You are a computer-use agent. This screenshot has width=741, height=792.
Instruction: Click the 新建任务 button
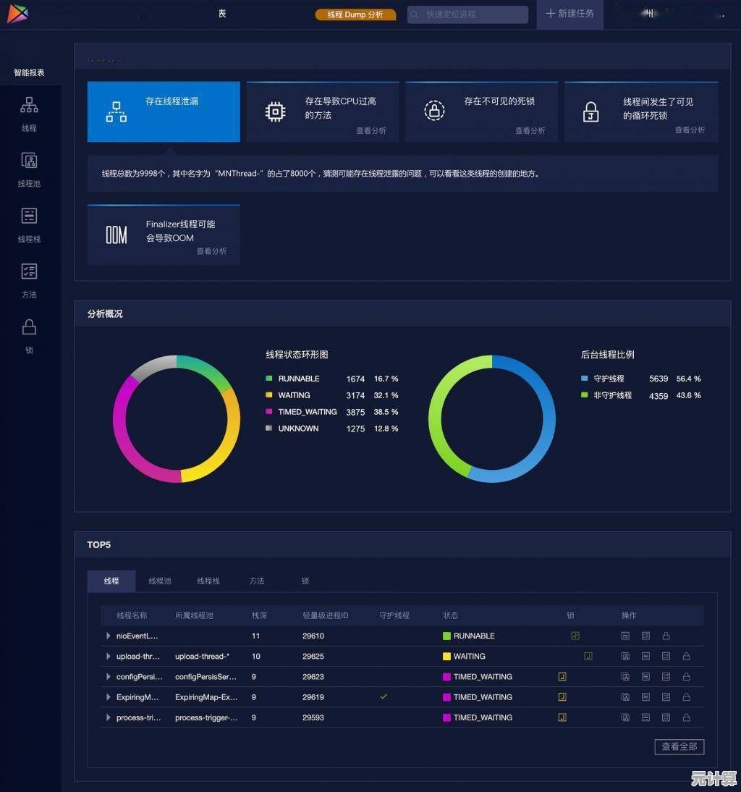click(570, 14)
